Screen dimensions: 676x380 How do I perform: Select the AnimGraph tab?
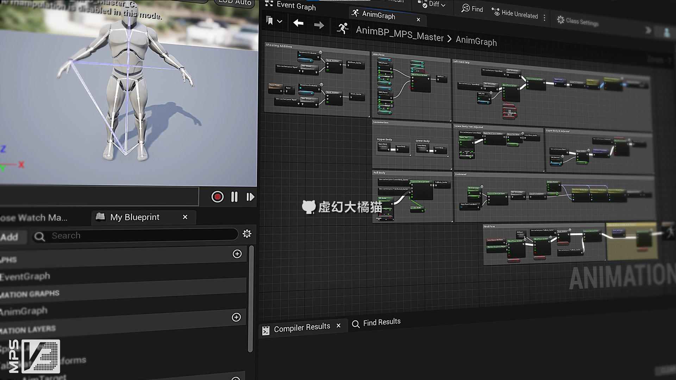click(x=378, y=15)
